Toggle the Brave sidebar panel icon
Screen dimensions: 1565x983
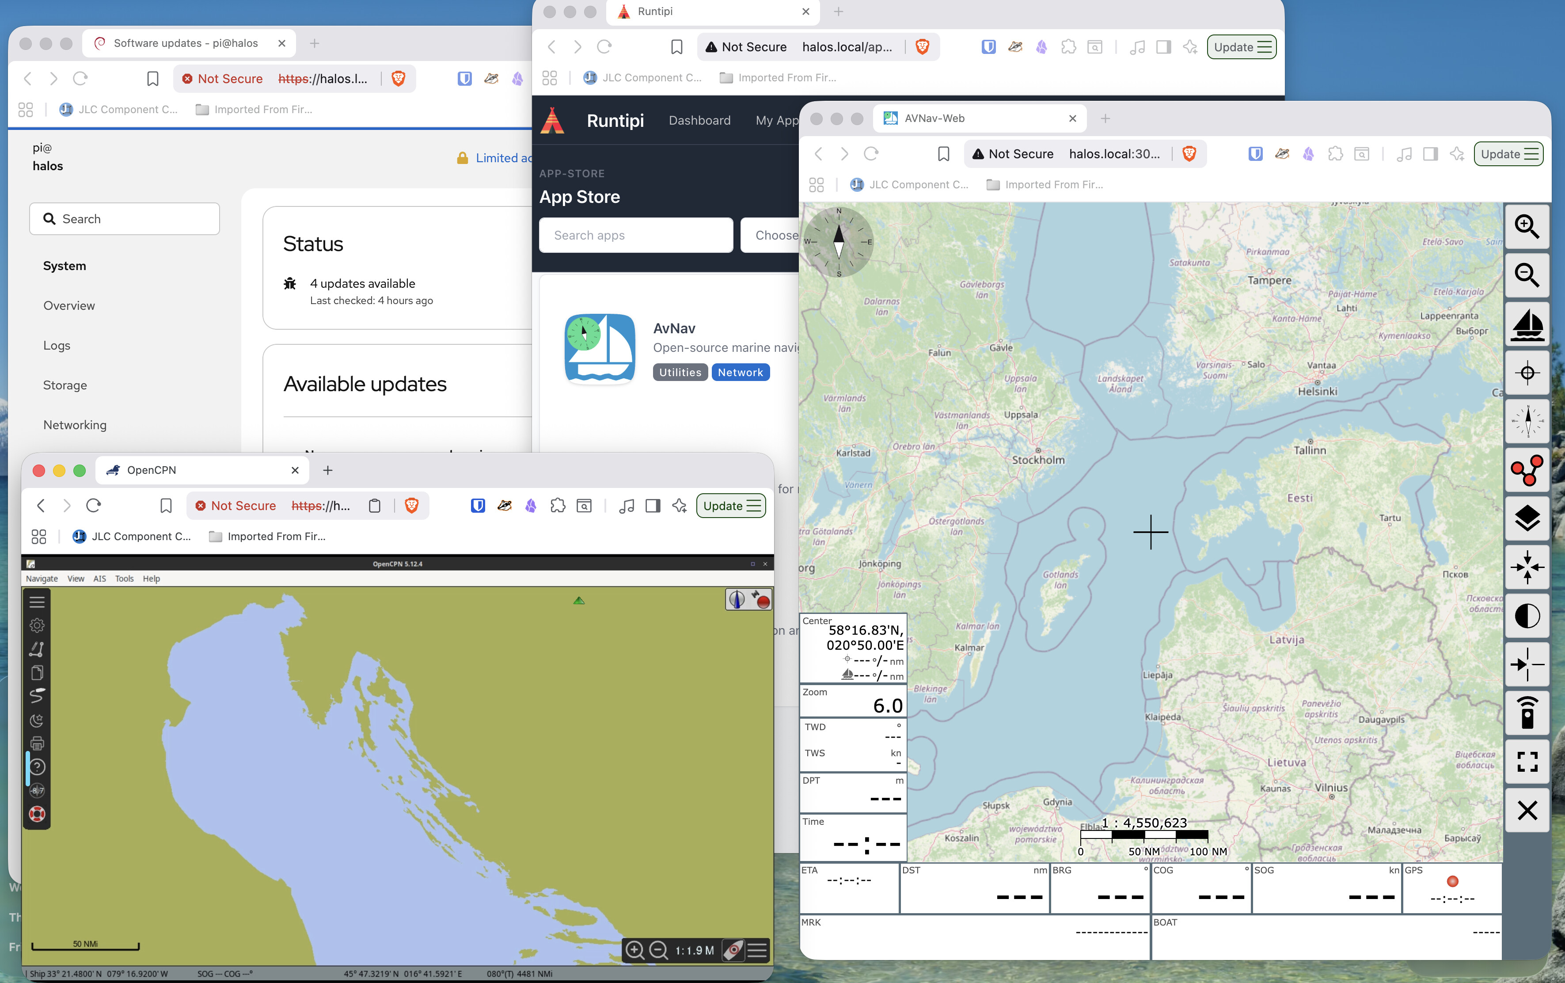pos(653,505)
